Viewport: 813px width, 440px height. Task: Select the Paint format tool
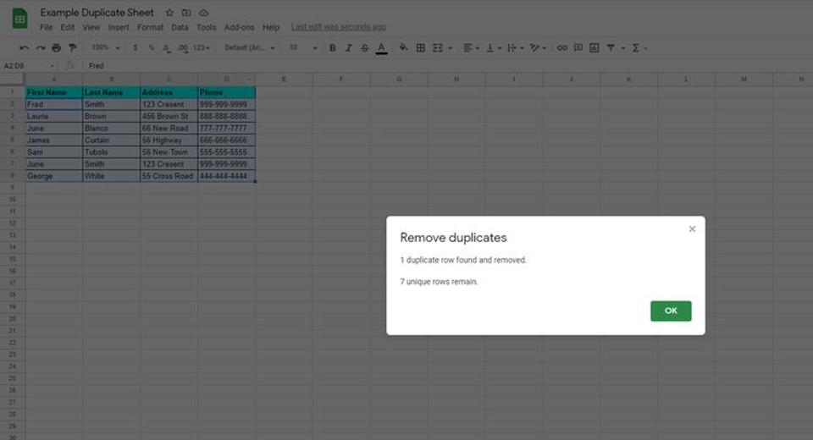(x=73, y=47)
